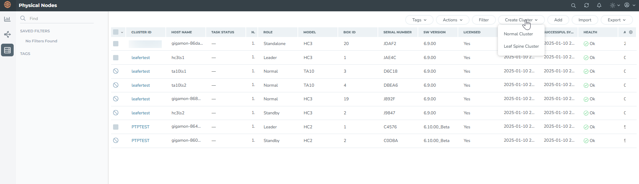Toggle the select-all checkbox in table header
Image resolution: width=639 pixels, height=184 pixels.
tap(116, 32)
